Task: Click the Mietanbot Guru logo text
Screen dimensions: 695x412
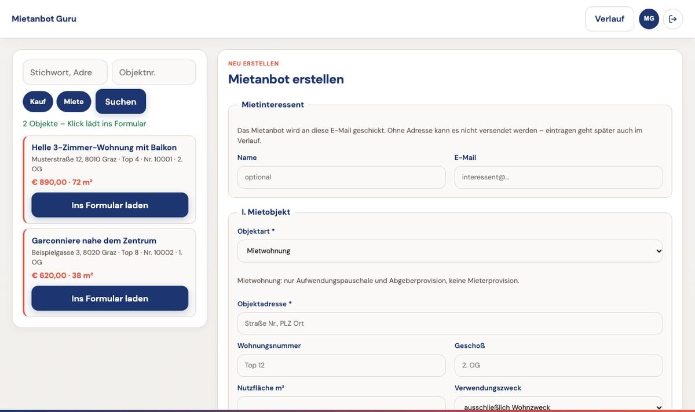Action: point(44,19)
